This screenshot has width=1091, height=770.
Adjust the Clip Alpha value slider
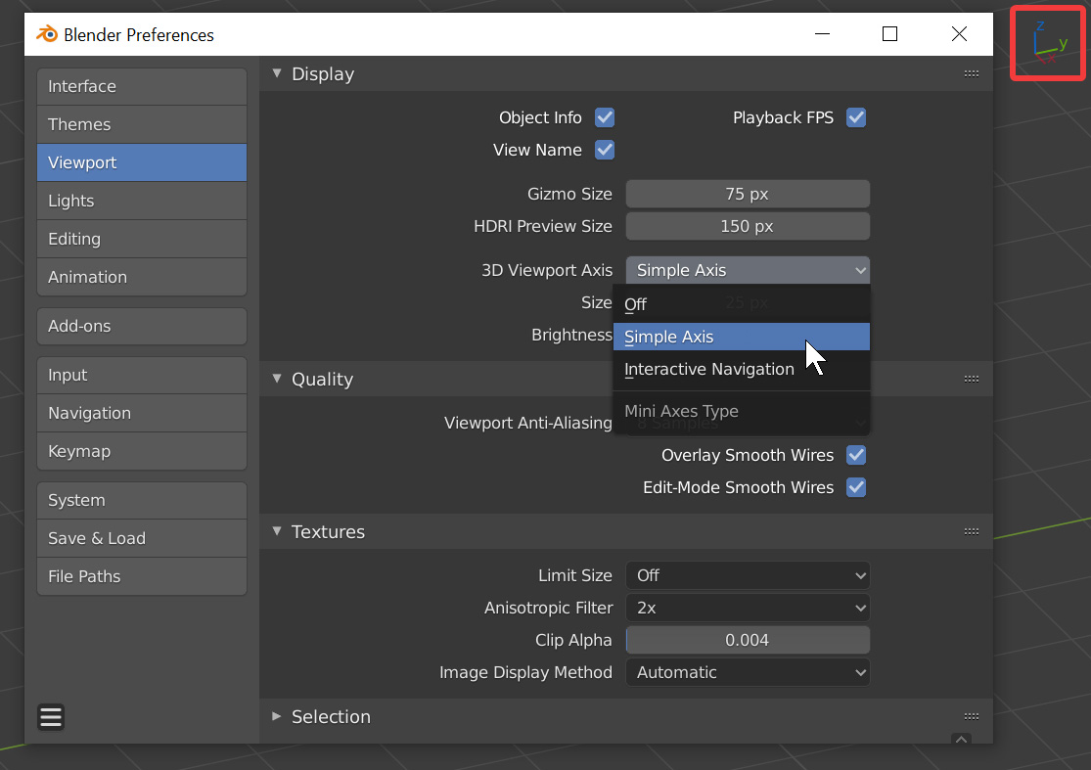748,640
